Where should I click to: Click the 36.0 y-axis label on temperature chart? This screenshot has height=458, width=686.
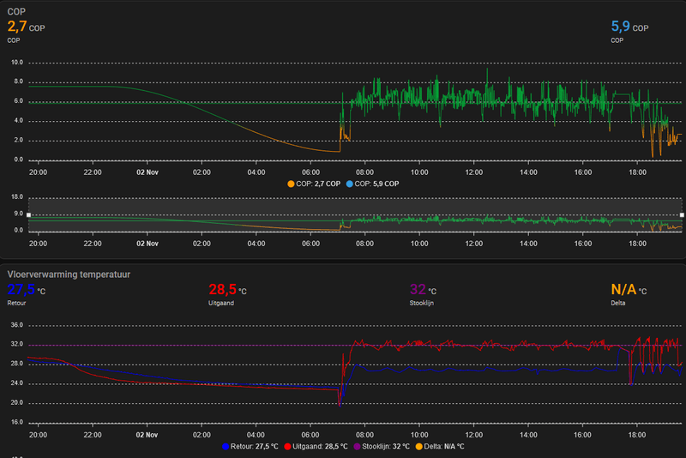coord(17,325)
